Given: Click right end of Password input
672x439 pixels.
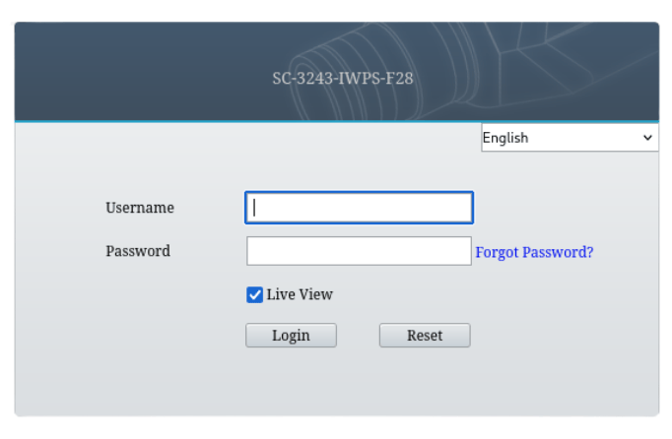Looking at the screenshot, I should coord(461,251).
